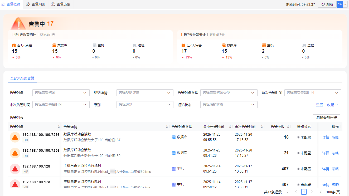Click 主机 type icon in 192.168.100.128 row
349x196 pixels.
tap(173, 169)
